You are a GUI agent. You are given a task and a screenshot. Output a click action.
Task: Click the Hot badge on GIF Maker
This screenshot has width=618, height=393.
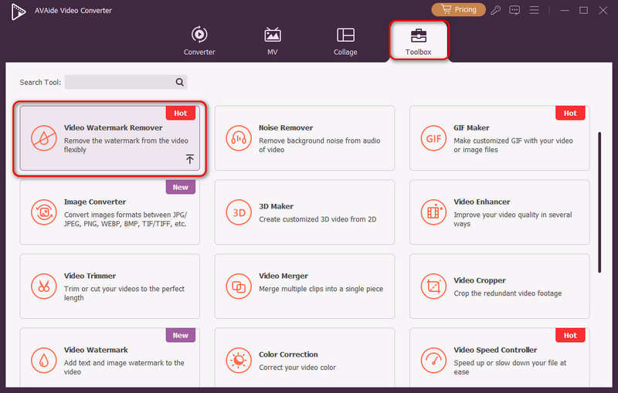tap(570, 113)
